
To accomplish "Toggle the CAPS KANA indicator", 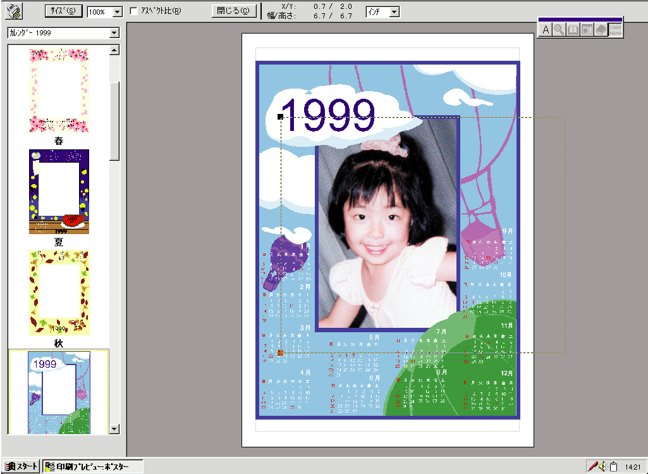I will pos(615,30).
